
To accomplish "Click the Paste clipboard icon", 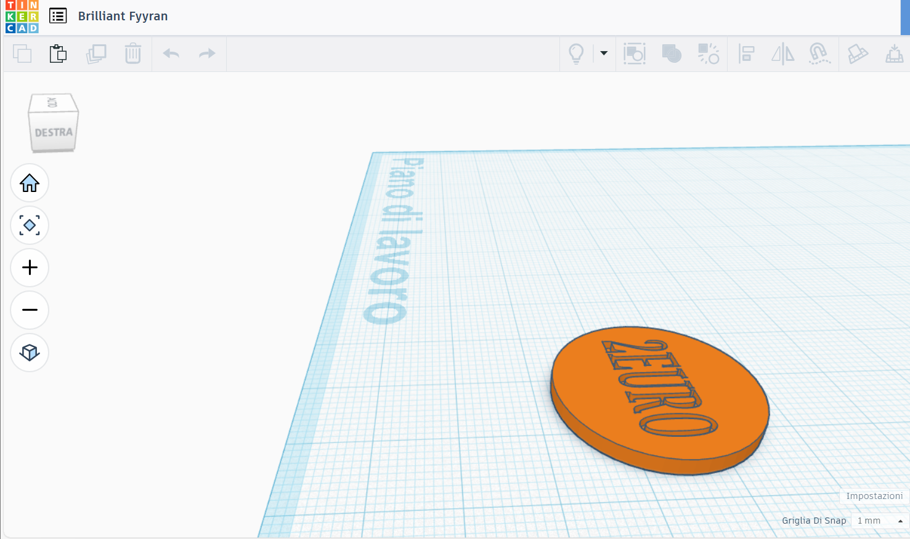I will pyautogui.click(x=58, y=54).
